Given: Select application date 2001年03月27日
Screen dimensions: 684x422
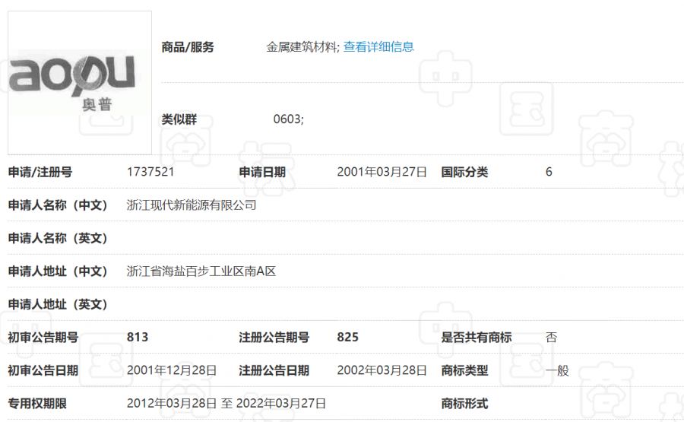Looking at the screenshot, I should pyautogui.click(x=382, y=172).
